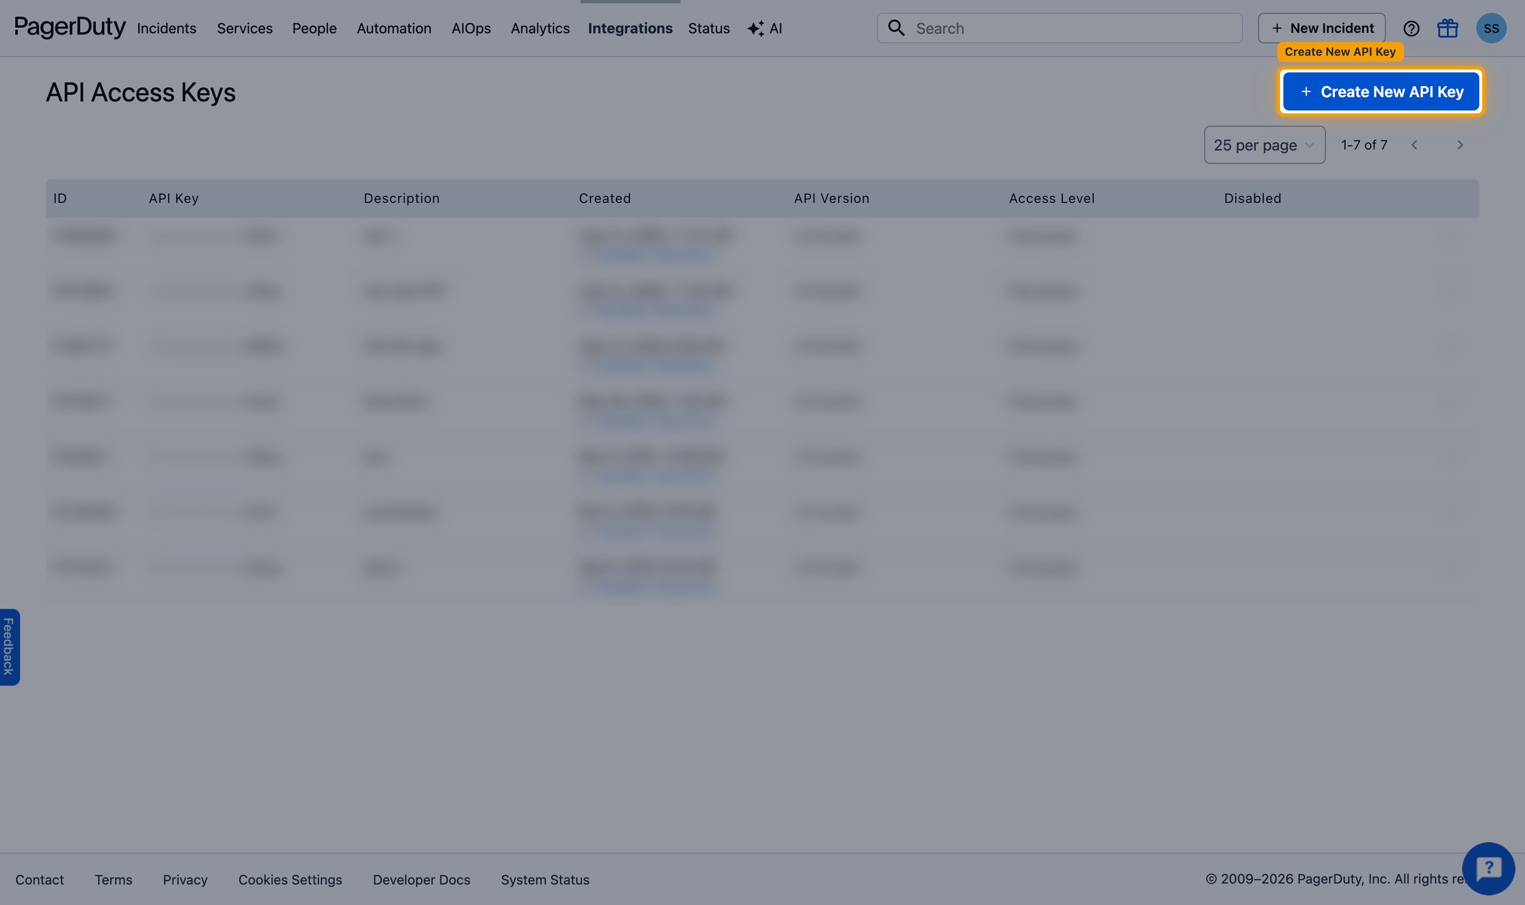Click Create New API Key button
The width and height of the screenshot is (1525, 905).
[1381, 91]
